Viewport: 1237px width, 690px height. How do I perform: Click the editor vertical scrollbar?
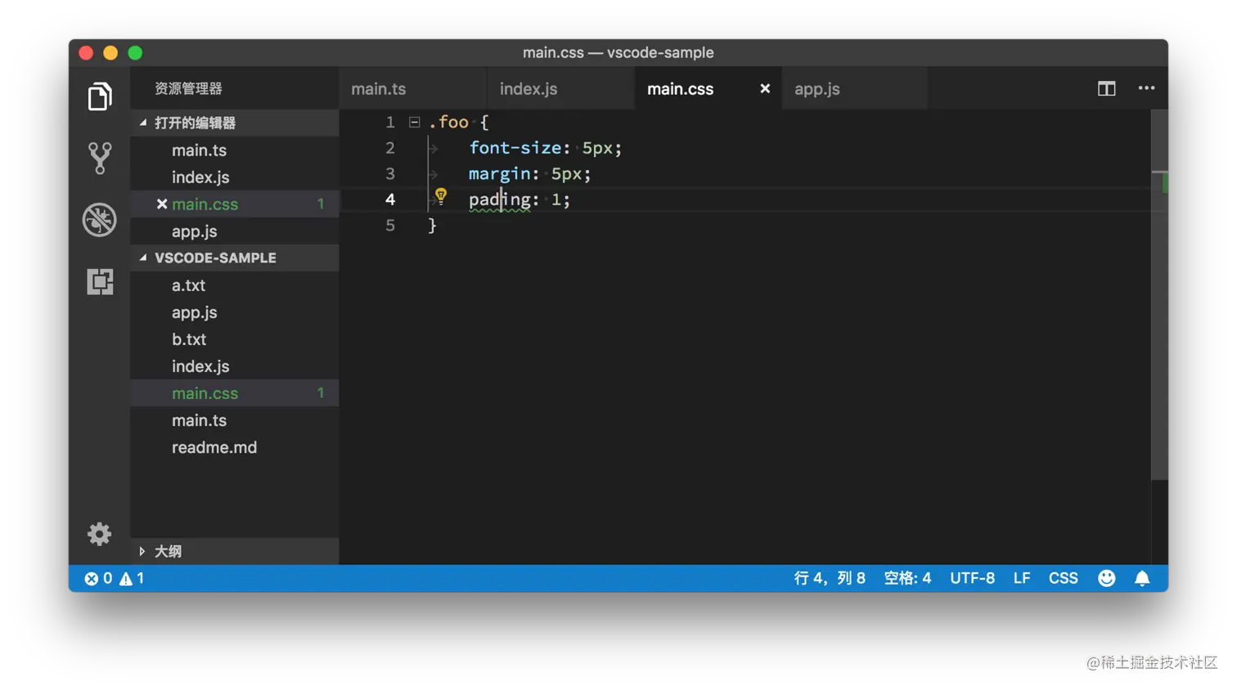(1159, 294)
